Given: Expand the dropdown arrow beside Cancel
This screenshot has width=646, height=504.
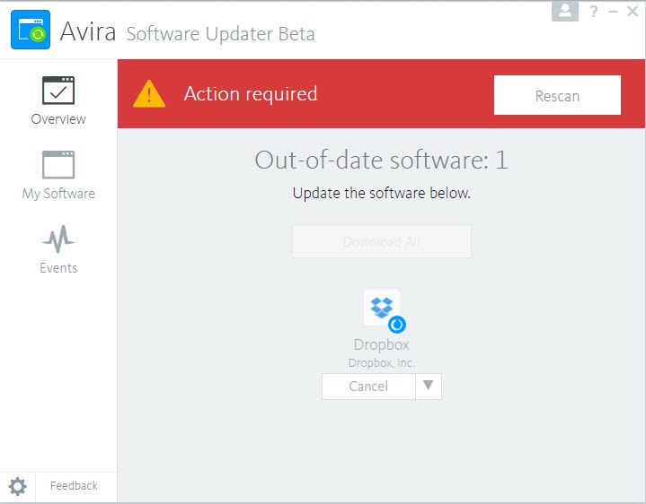Looking at the screenshot, I should tap(429, 386).
